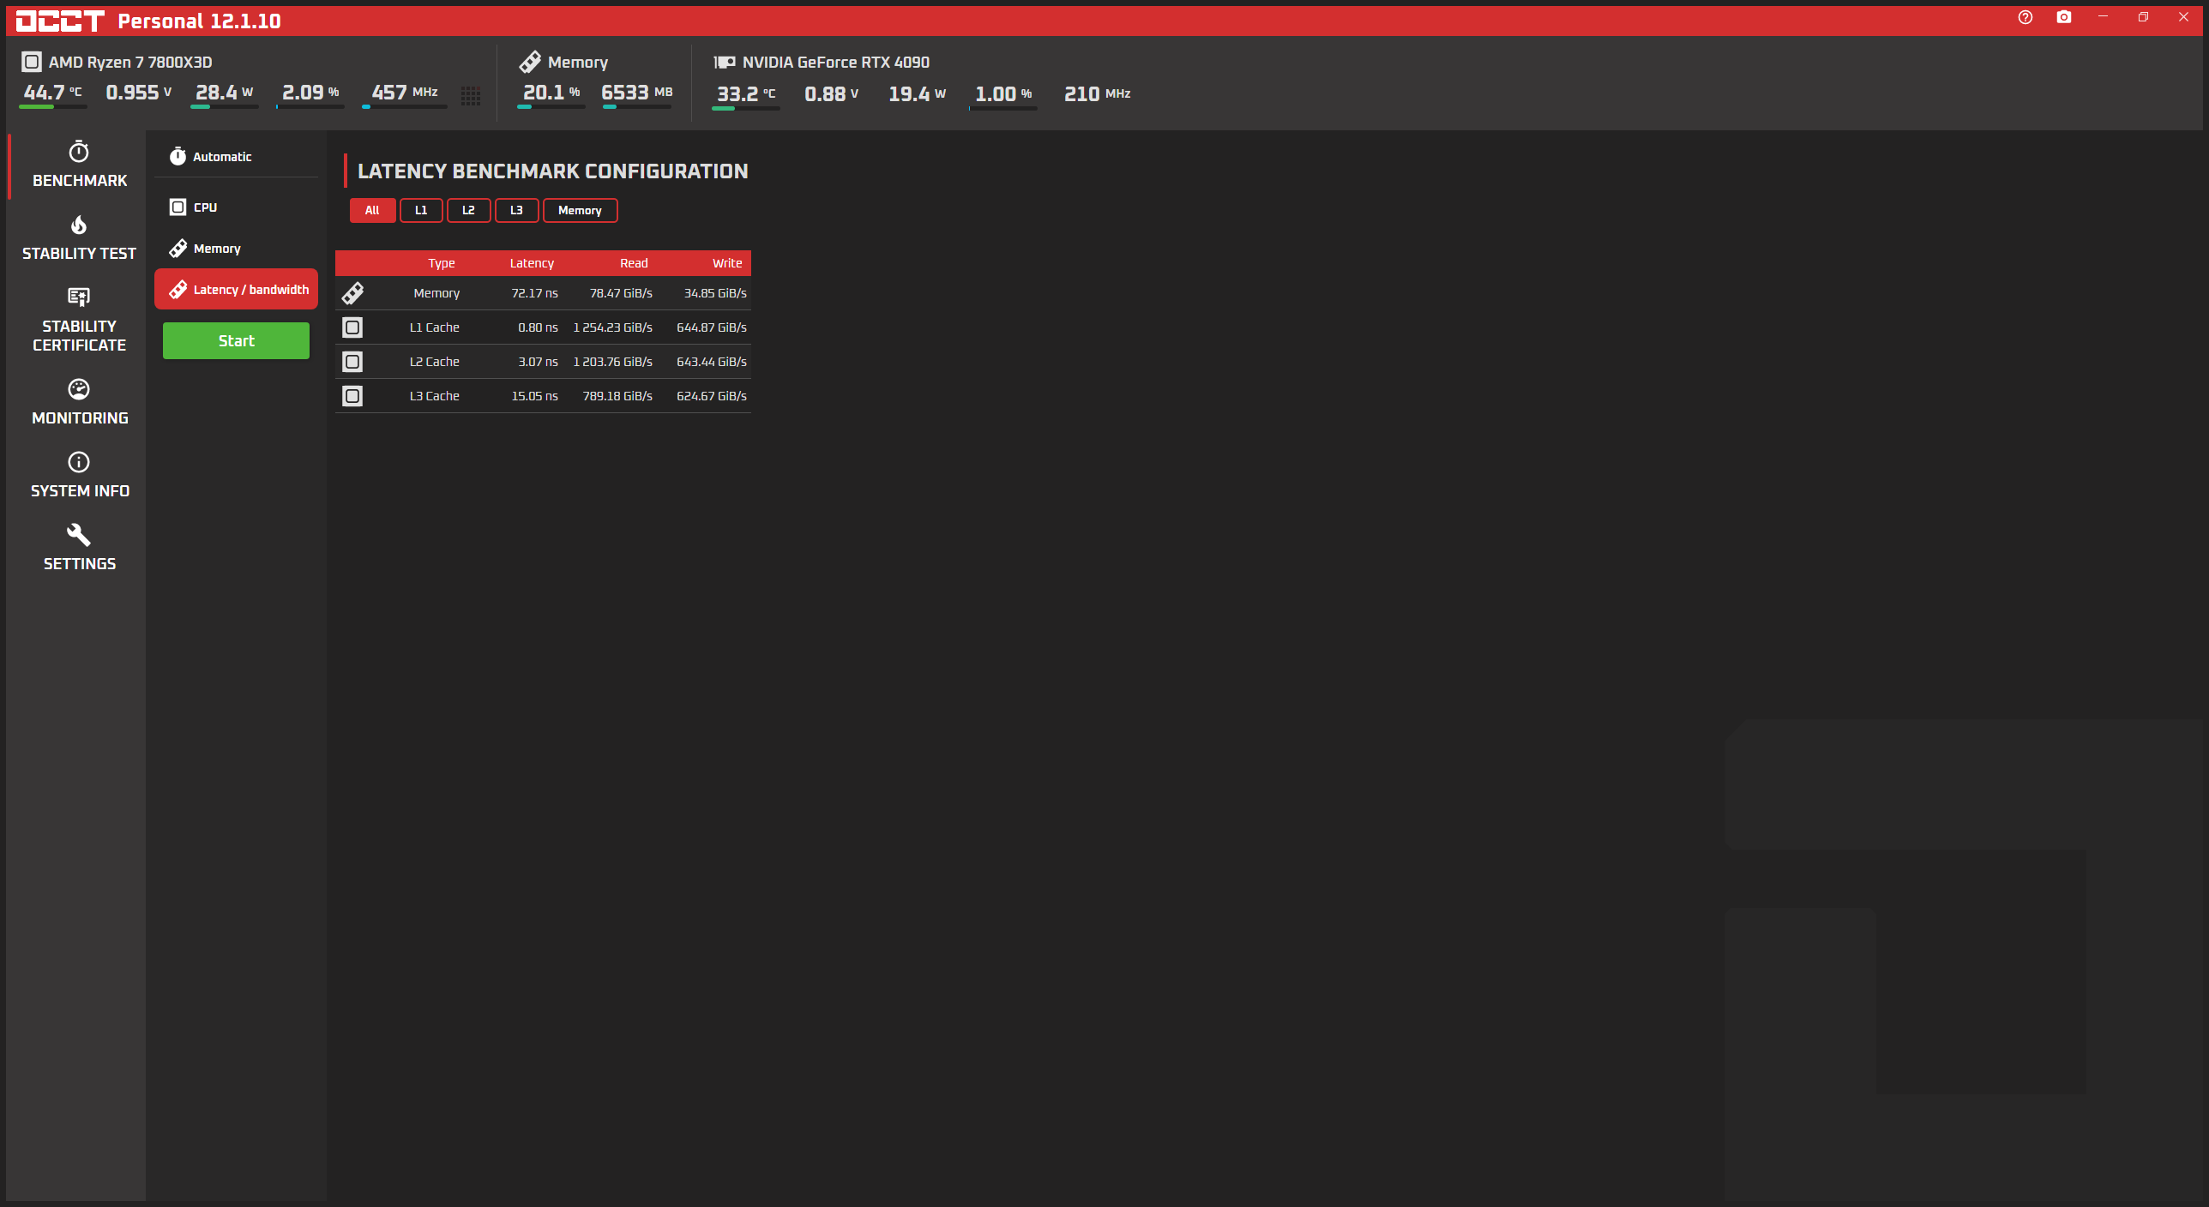The height and width of the screenshot is (1207, 2209).
Task: Click the L2 Cache row chip icon
Action: 352,362
